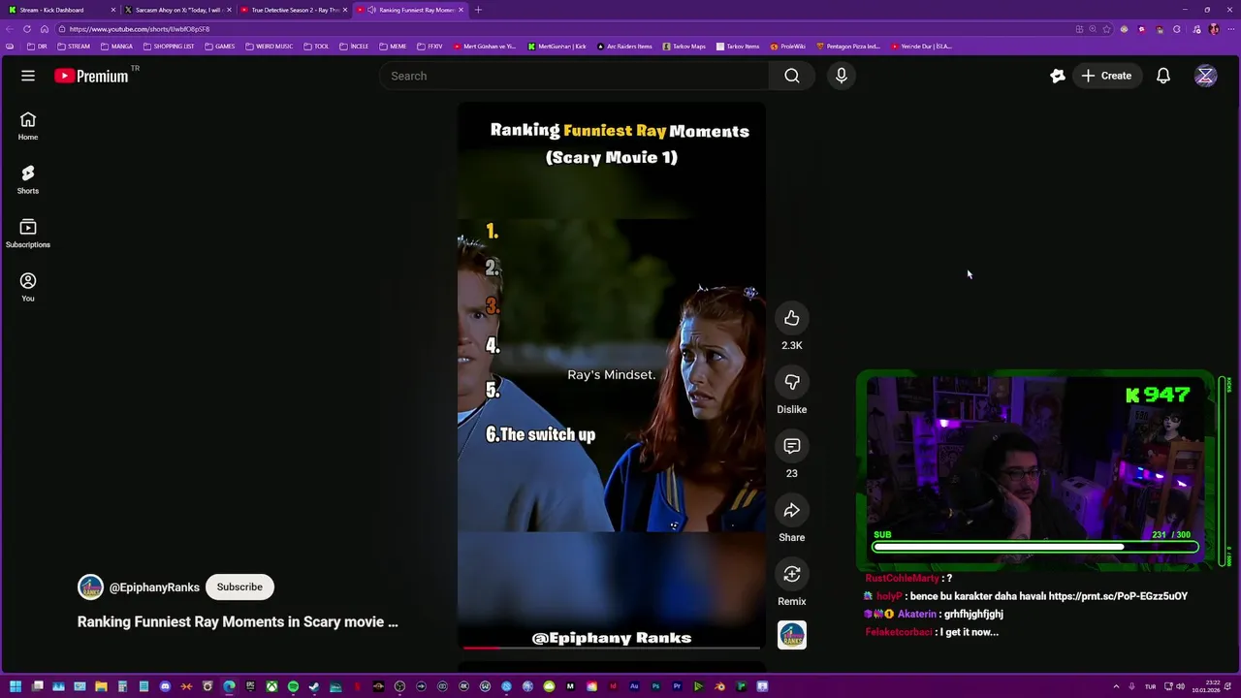Click the magnifier search button
The image size is (1241, 698).
(x=792, y=76)
